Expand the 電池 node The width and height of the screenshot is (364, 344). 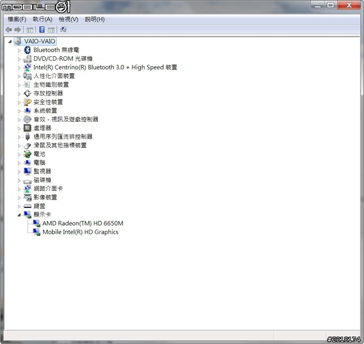[19, 154]
